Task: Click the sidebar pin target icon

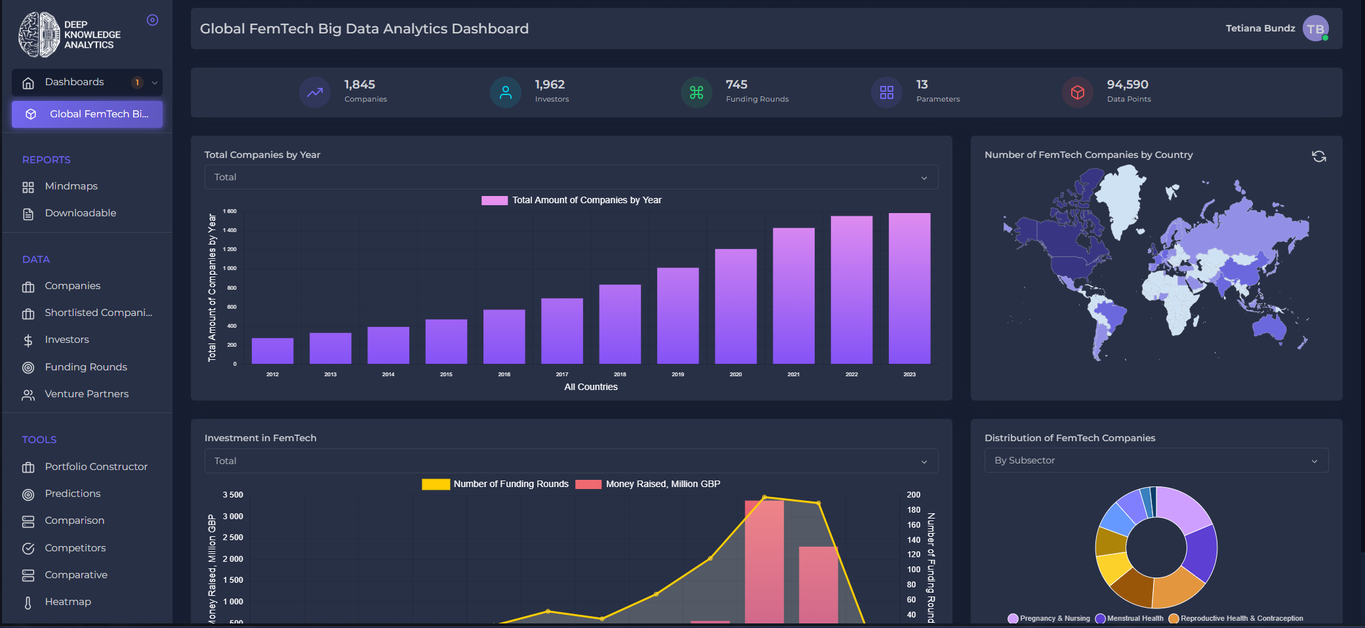Action: pyautogui.click(x=152, y=20)
